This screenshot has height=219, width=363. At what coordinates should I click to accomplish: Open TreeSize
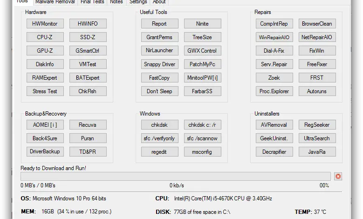click(202, 37)
